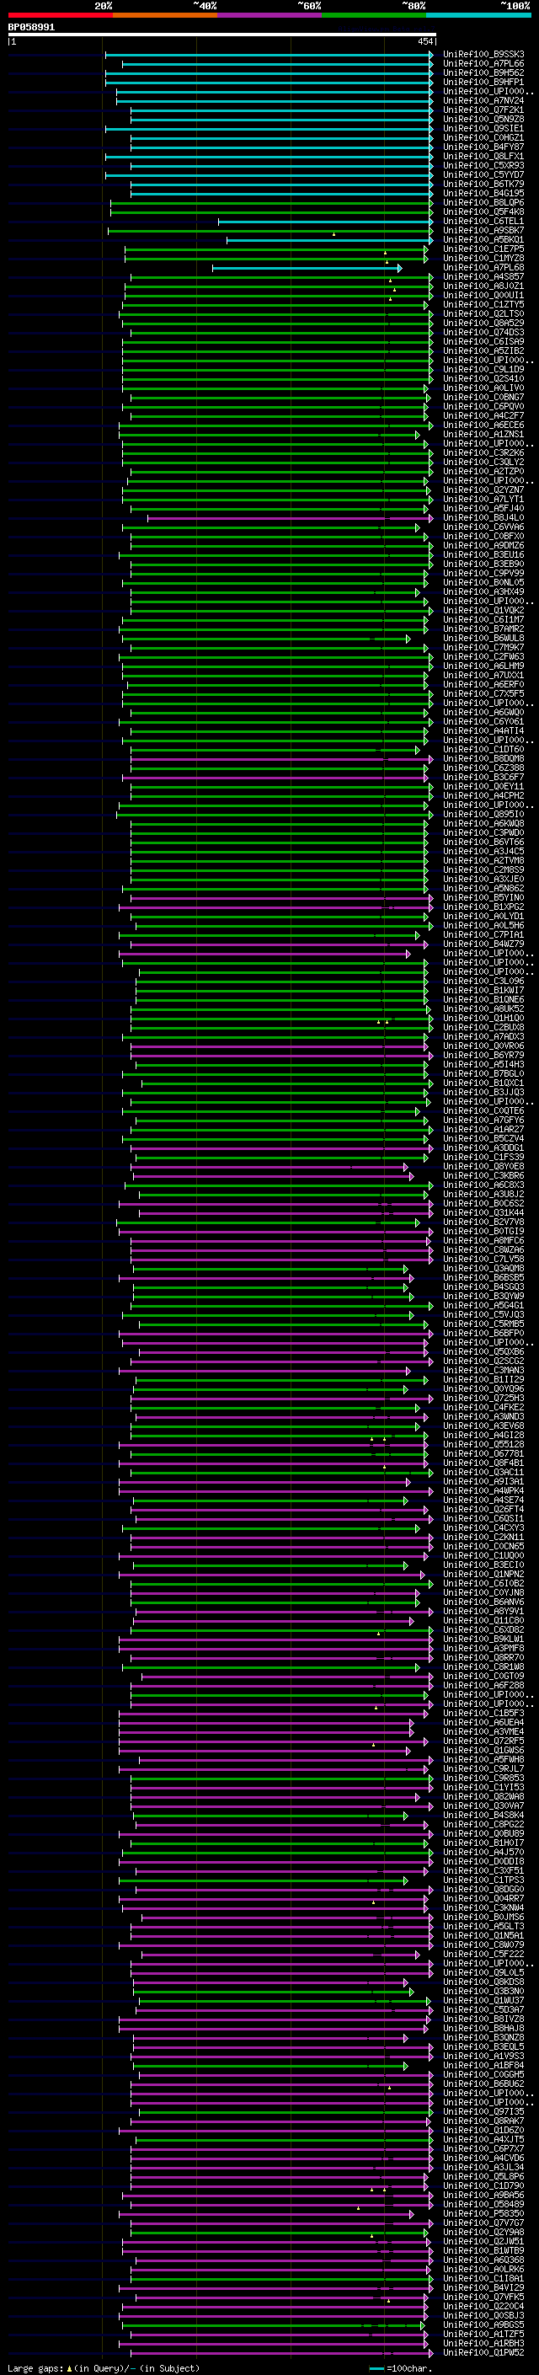539x2375 pixels.
Task: Click the green ~80% identity color segment
Action: tap(374, 15)
